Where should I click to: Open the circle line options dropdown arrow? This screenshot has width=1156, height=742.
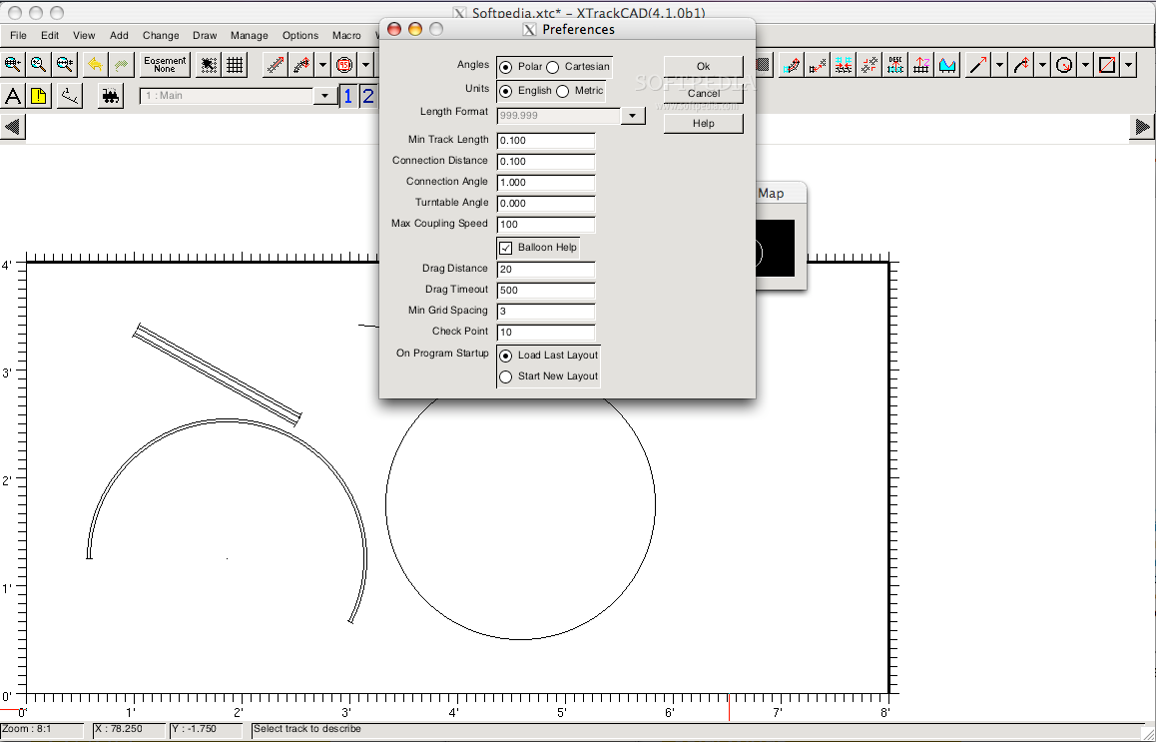[x=1085, y=65]
